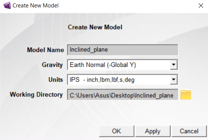
Task: Expand the Units dropdown arrow
Action: [x=174, y=80]
